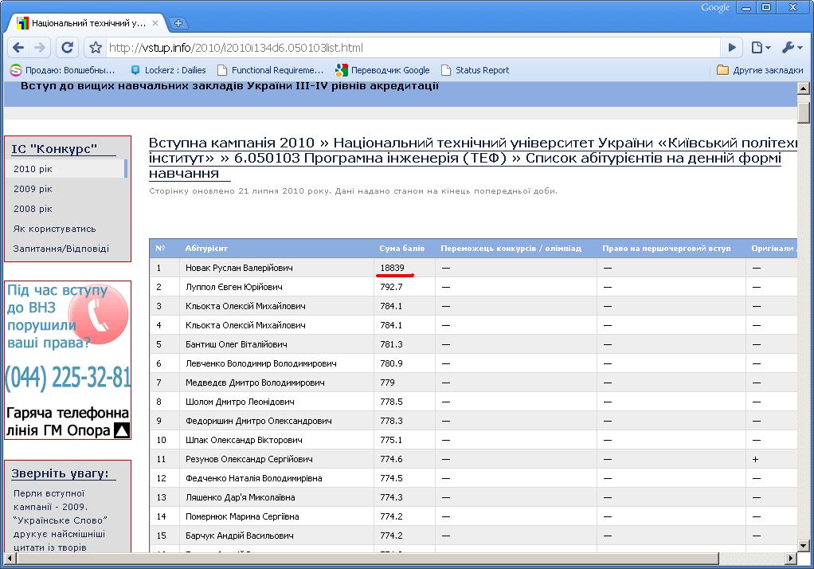This screenshot has height=569, width=814.
Task: Click the browser Forward arrow button
Action: point(40,47)
